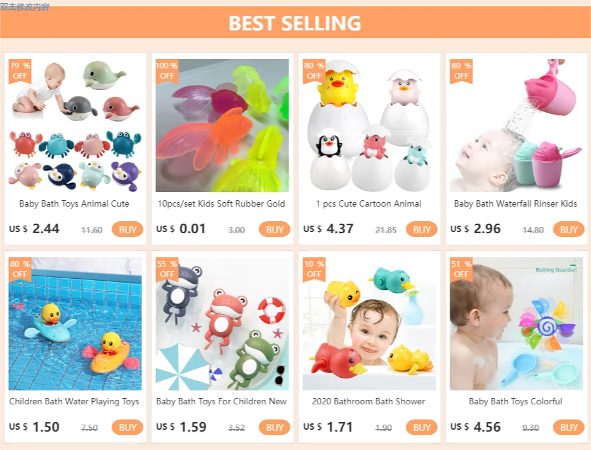591x450 pixels.
Task: Click BUY for the 1.50 duck kayak toys
Action: (127, 427)
